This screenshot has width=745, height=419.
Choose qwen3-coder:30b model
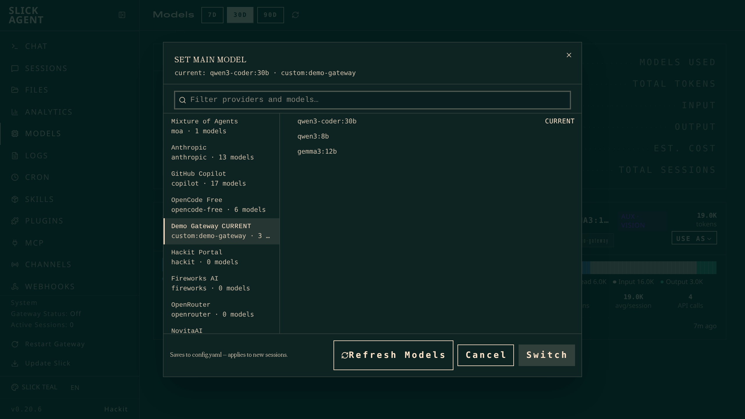[431, 121]
